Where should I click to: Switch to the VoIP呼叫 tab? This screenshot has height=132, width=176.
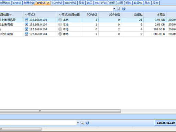point(101,3)
